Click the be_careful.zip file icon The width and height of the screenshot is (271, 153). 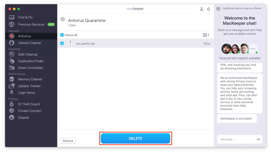point(70,43)
